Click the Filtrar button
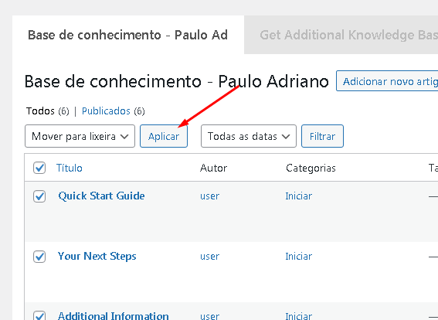Viewport: 438px width, 320px height. pyautogui.click(x=322, y=136)
